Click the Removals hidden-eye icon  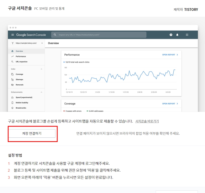pos(12,85)
